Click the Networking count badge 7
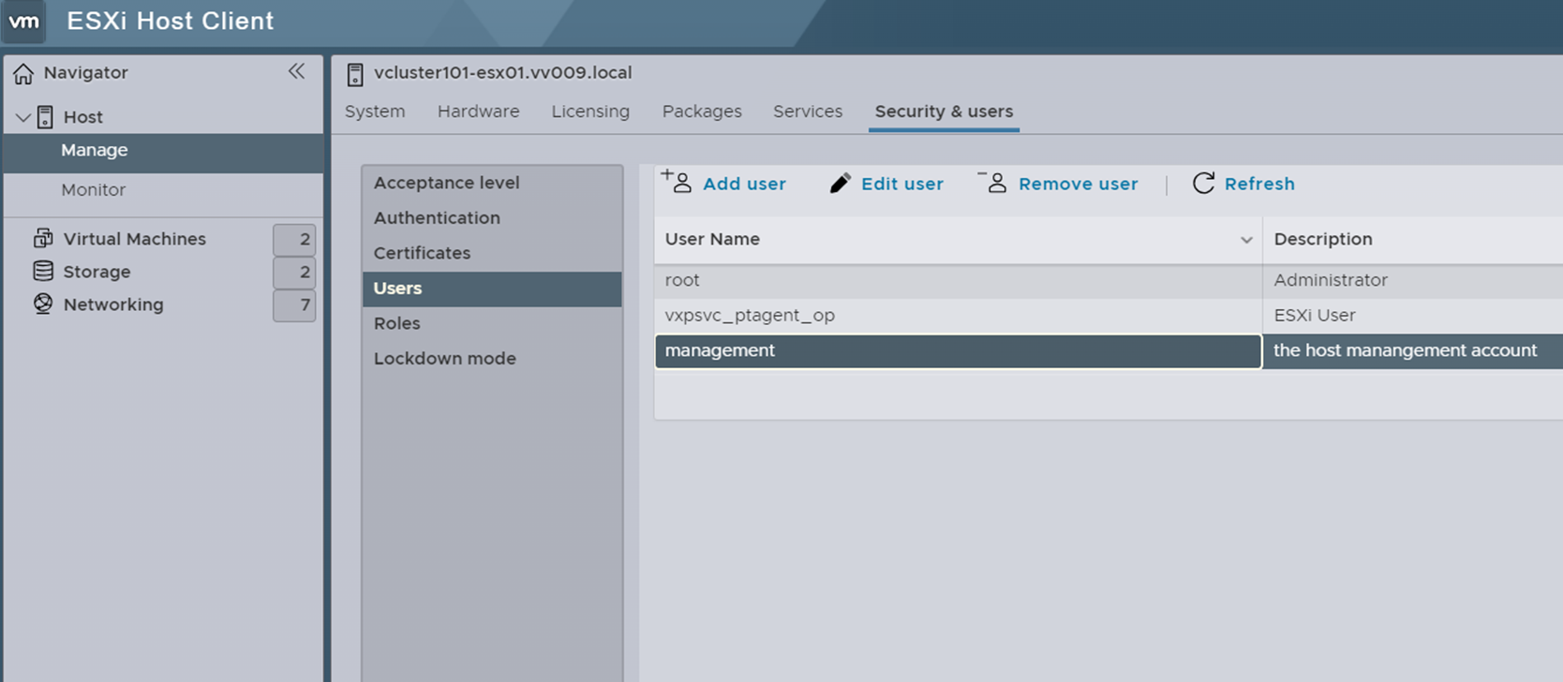 [294, 305]
